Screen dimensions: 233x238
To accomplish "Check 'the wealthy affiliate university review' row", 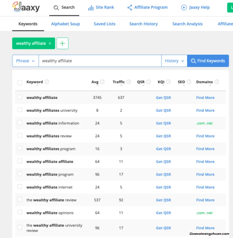I will click(20, 227).
